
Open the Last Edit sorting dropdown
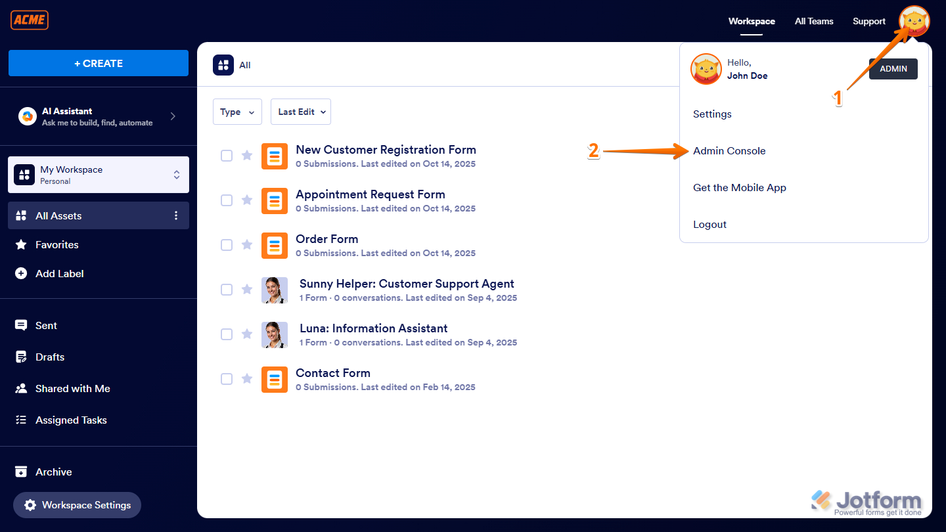(300, 112)
